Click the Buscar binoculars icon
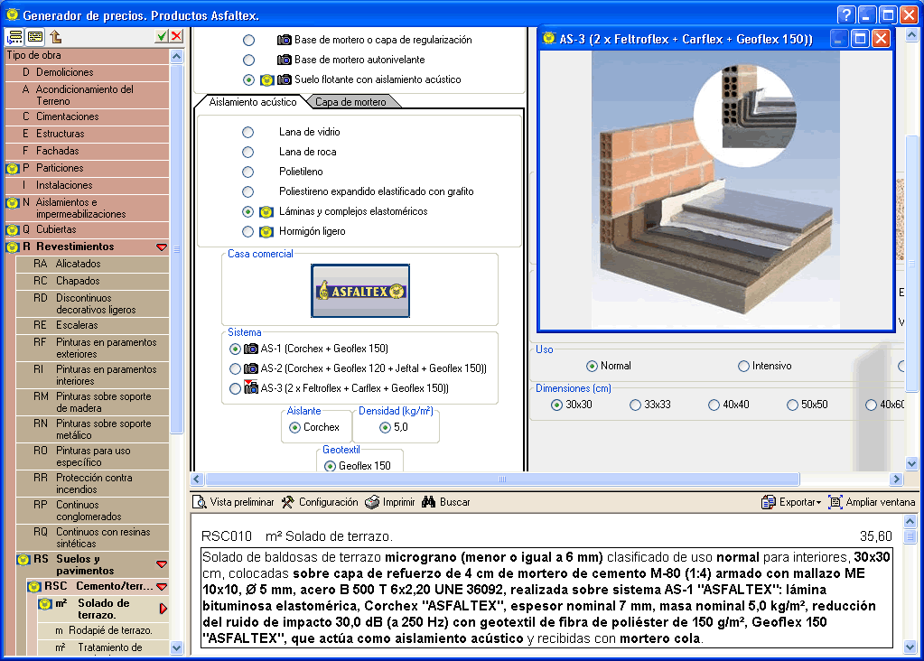 pos(428,502)
